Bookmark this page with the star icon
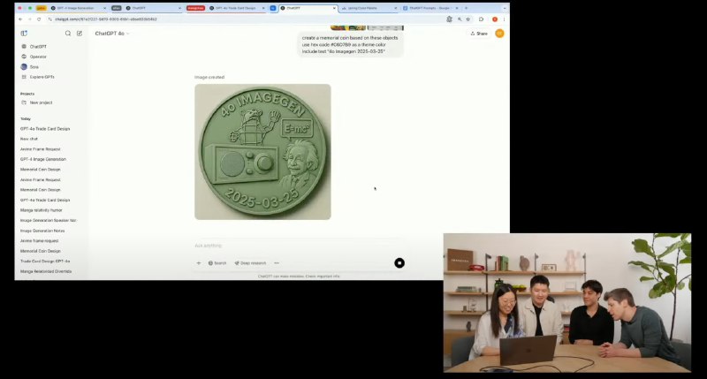The image size is (707, 379). click(468, 19)
